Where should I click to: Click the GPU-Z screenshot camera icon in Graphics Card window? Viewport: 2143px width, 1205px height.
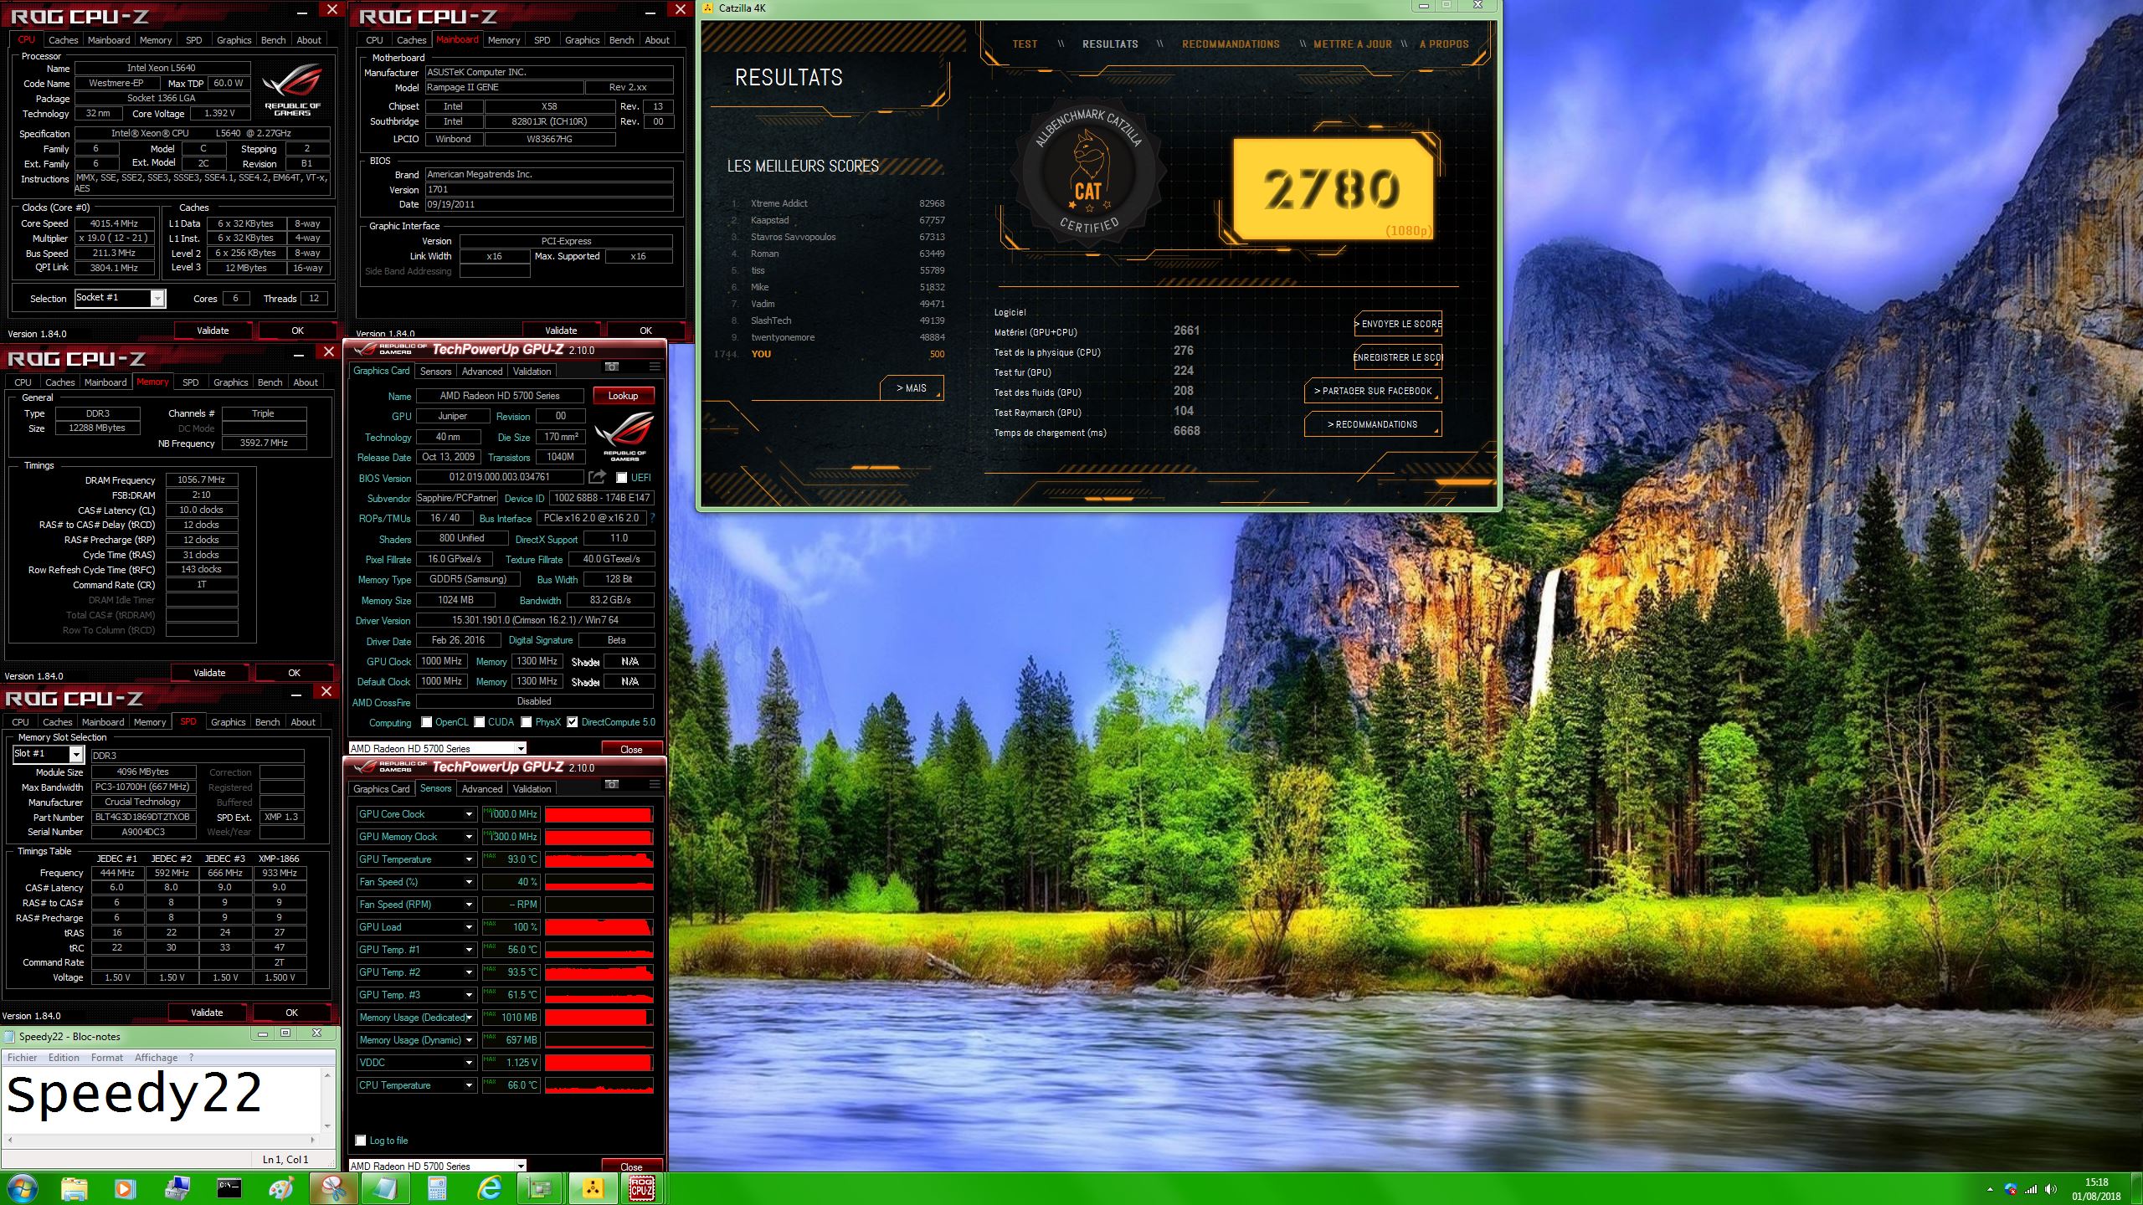(x=612, y=367)
